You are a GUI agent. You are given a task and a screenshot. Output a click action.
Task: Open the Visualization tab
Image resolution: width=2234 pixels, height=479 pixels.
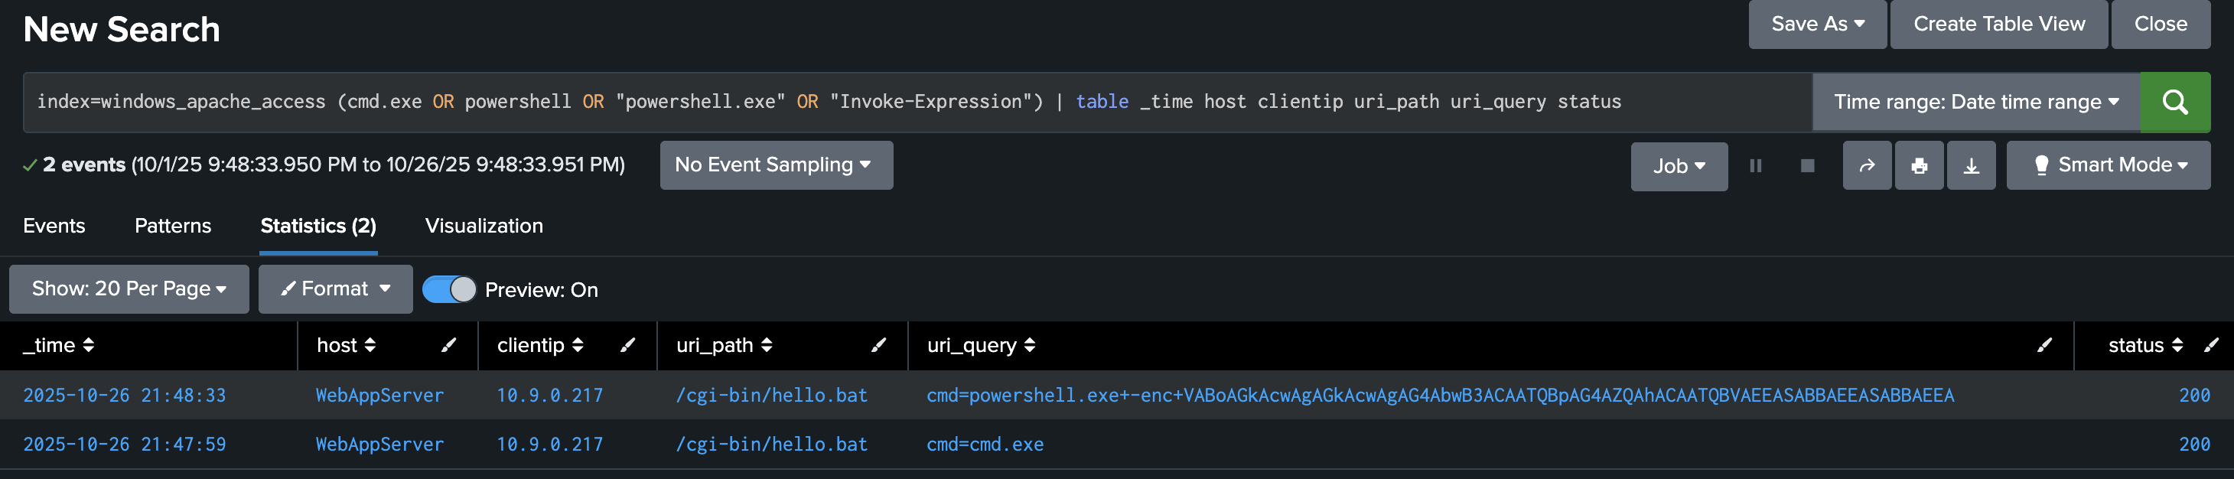(x=484, y=226)
